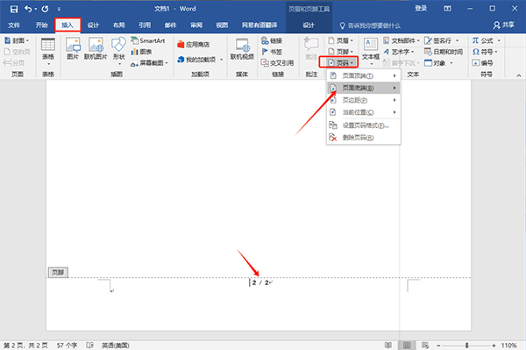
Task: Select 删除页码 to remove page numbers
Action: (x=363, y=138)
